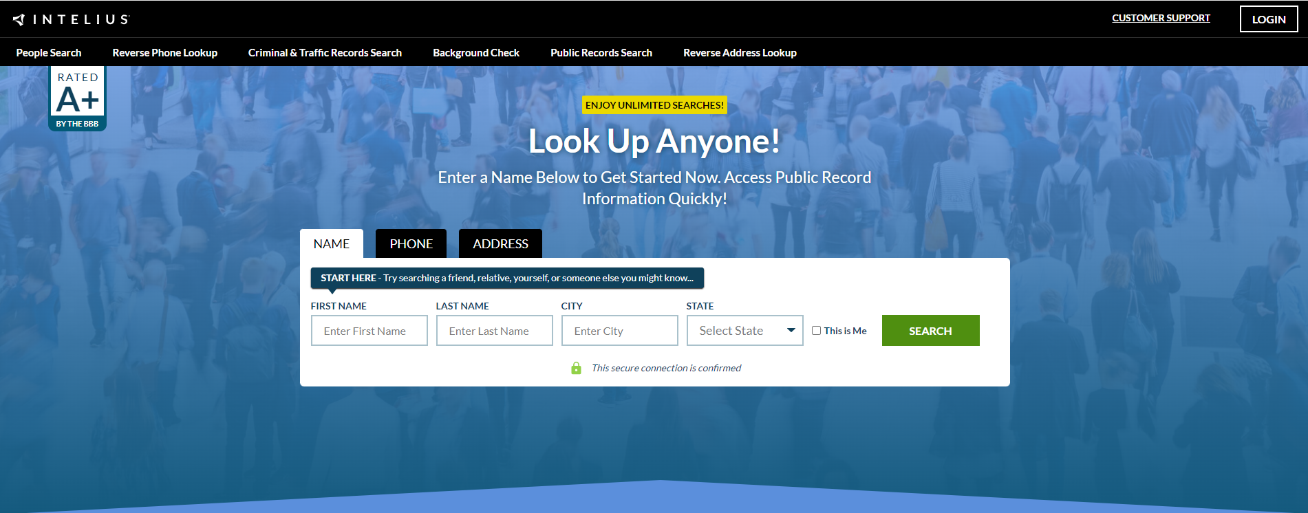Open the Select State dropdown
Image resolution: width=1308 pixels, height=513 pixels.
(744, 331)
